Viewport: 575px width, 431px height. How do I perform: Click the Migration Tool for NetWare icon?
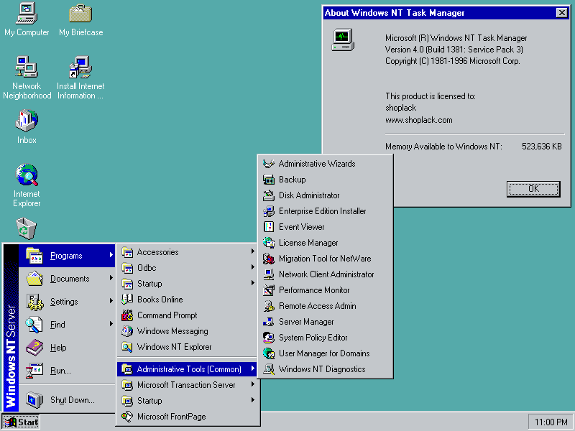(x=269, y=259)
